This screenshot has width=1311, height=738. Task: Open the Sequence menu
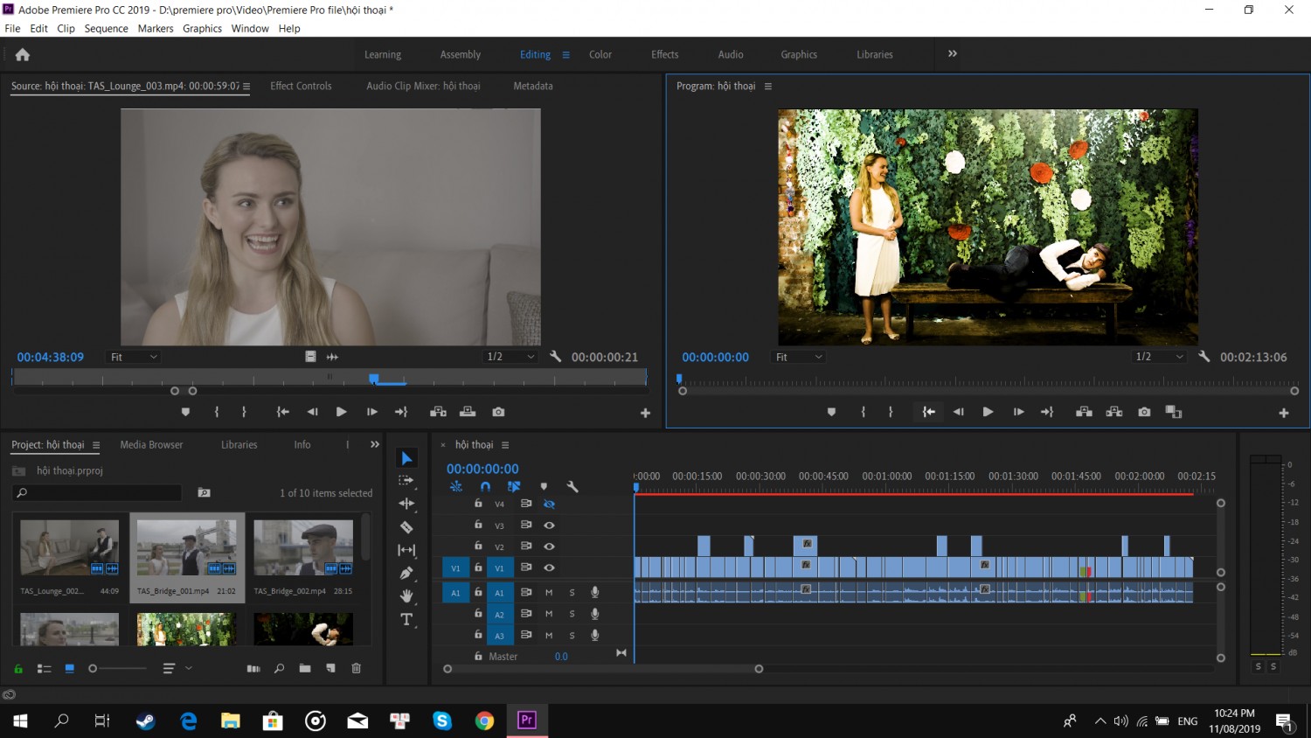click(x=107, y=29)
